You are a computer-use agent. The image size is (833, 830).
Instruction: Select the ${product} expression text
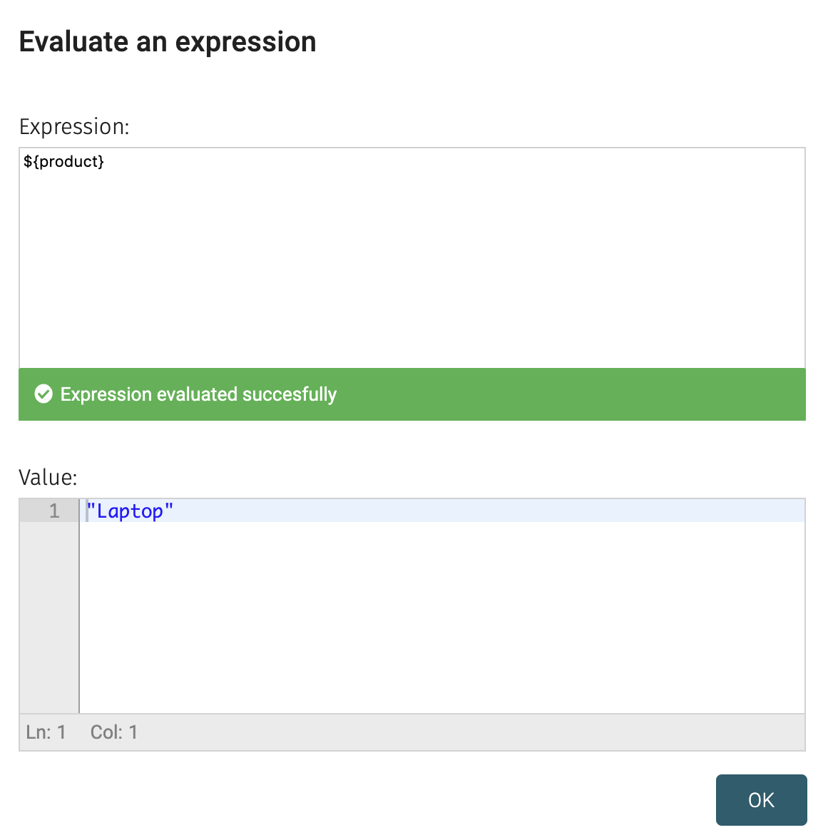point(63,161)
